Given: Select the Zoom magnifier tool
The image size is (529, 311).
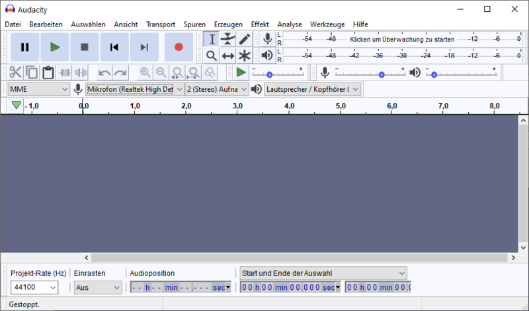Looking at the screenshot, I should point(212,55).
